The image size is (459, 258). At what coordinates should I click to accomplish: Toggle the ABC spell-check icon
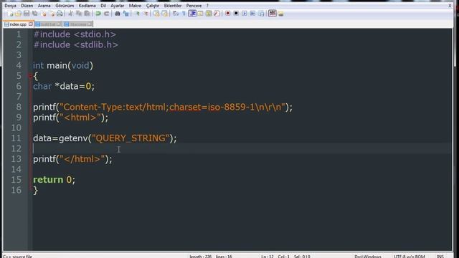pos(273,14)
